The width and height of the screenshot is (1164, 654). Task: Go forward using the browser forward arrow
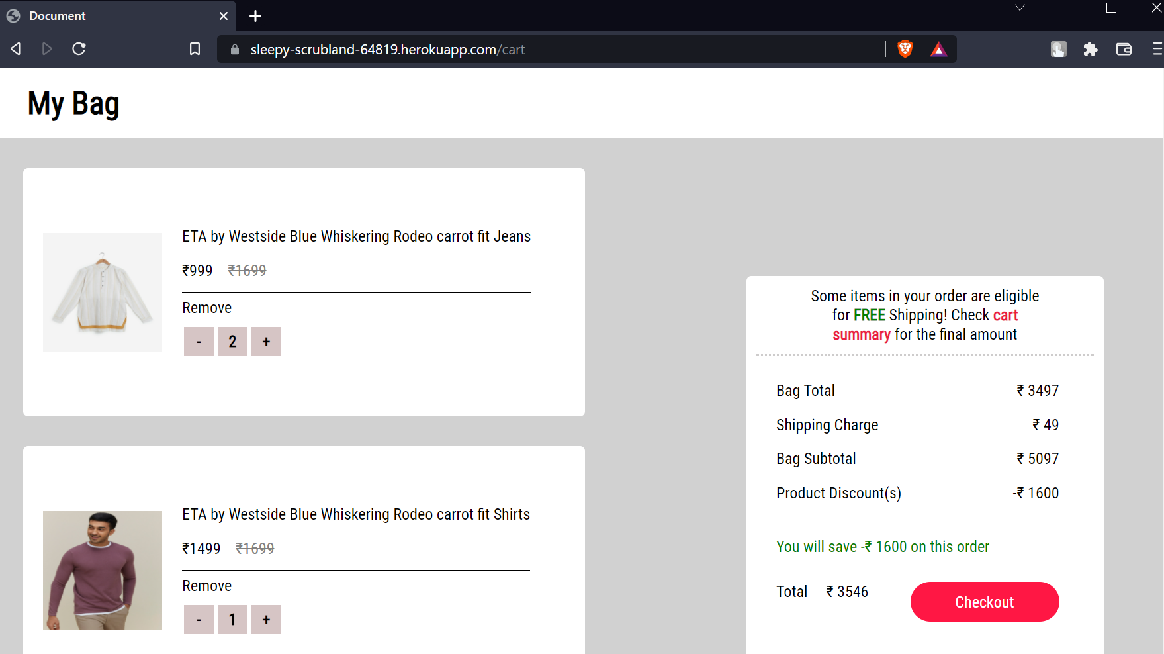pyautogui.click(x=47, y=49)
